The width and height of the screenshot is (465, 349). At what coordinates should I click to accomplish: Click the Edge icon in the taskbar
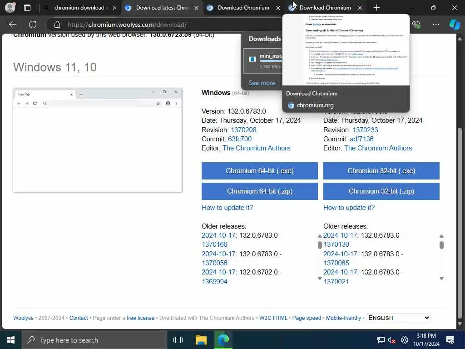[x=223, y=340]
